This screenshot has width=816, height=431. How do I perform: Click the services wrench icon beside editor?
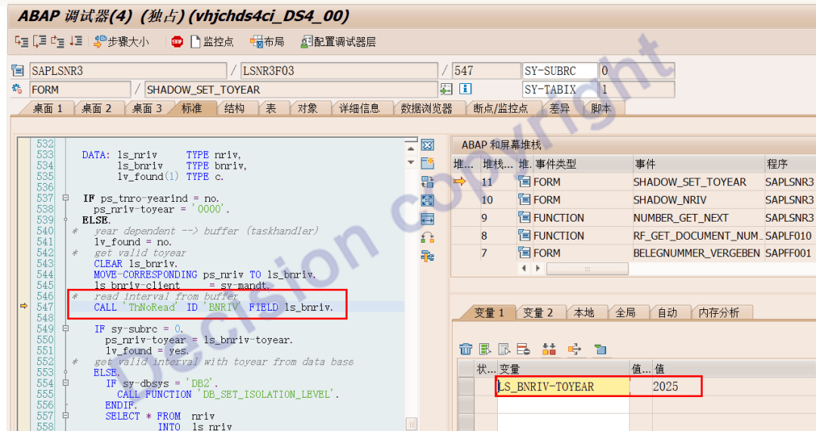click(x=428, y=256)
